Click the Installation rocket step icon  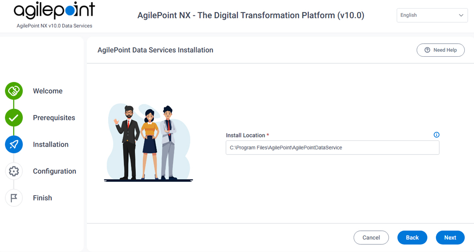coord(14,144)
